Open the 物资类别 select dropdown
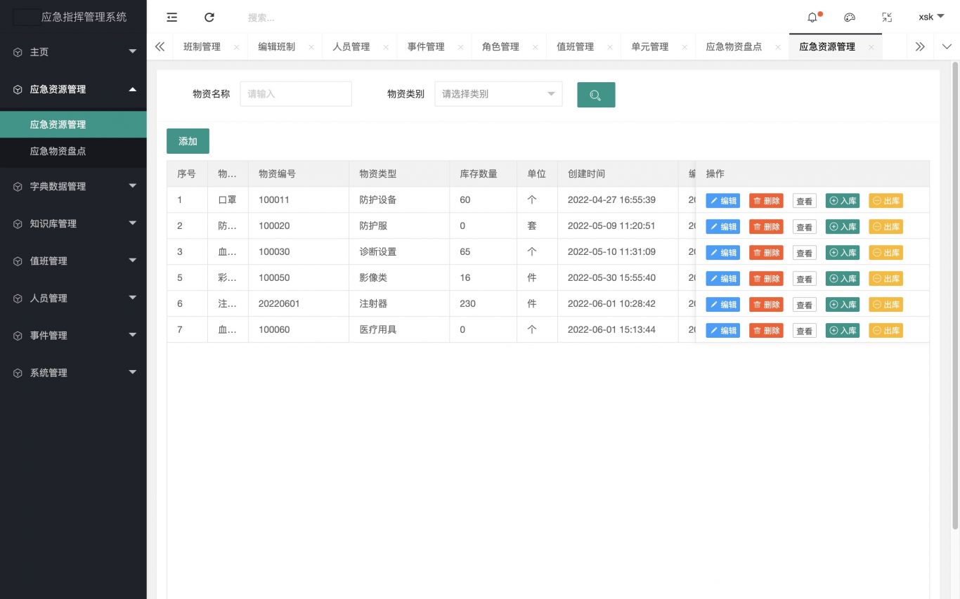Screen dimensions: 960x599 [498, 94]
